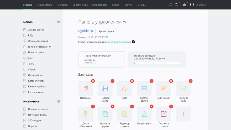Click the disk free space progress bar
231x130 pixels.
coord(157,63)
